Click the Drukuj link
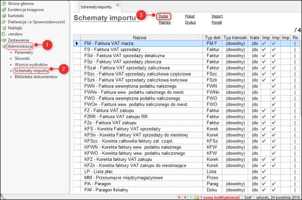The image size is (302, 200). pyautogui.click(x=190, y=22)
